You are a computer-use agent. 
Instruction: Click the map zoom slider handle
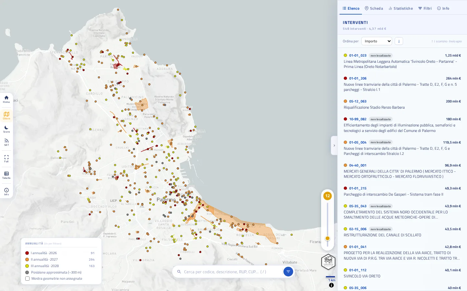328,238
